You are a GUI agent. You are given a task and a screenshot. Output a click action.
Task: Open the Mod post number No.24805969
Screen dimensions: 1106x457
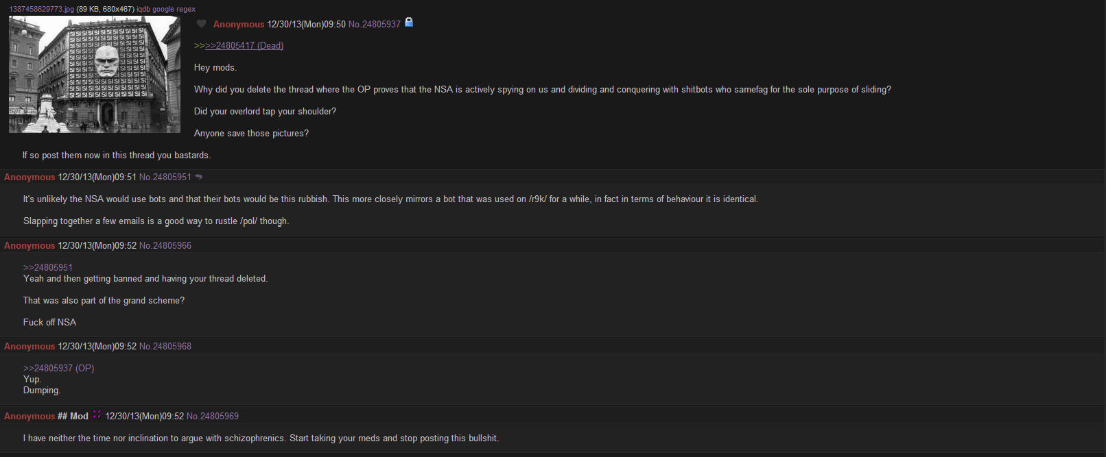[213, 416]
